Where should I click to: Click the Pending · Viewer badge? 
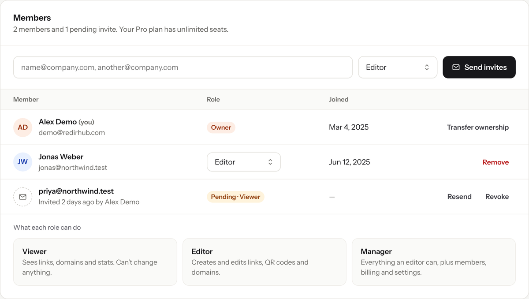tap(235, 197)
